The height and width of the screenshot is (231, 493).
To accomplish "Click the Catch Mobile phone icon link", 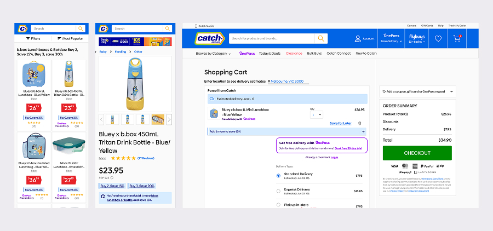I will click(x=196, y=26).
